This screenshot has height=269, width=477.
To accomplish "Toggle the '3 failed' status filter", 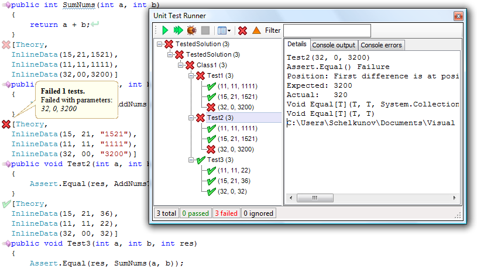I will point(226,213).
